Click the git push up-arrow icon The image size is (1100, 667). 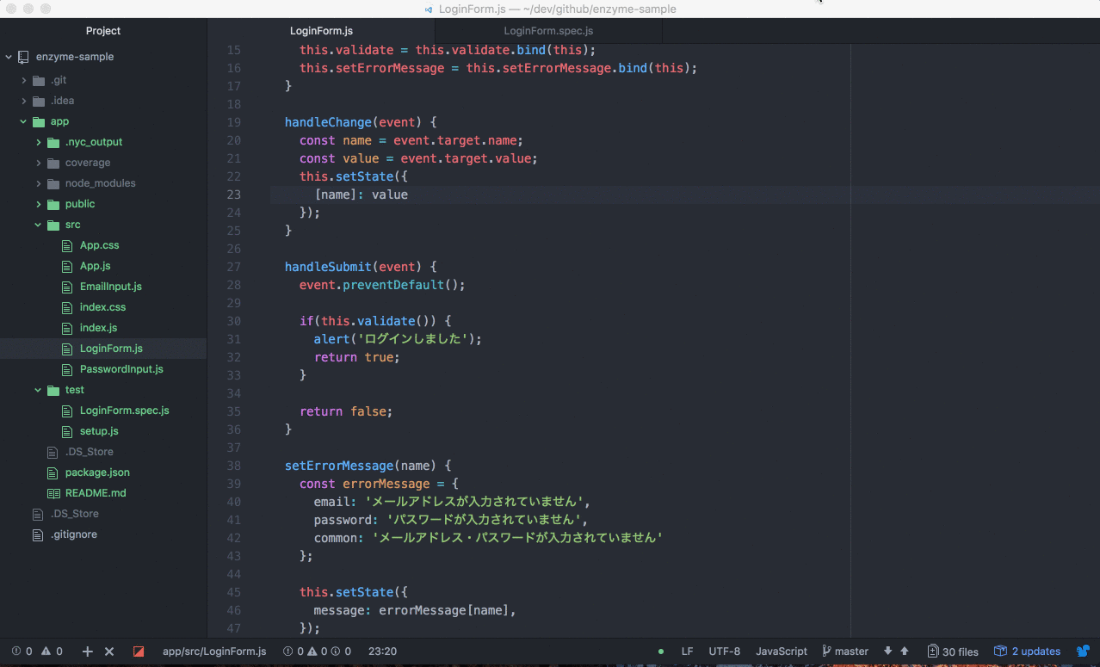click(905, 652)
